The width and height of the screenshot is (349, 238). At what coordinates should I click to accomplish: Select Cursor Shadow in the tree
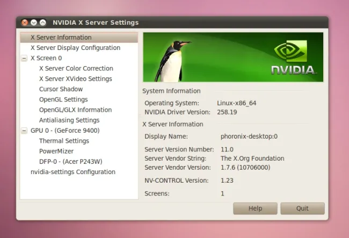click(x=61, y=89)
